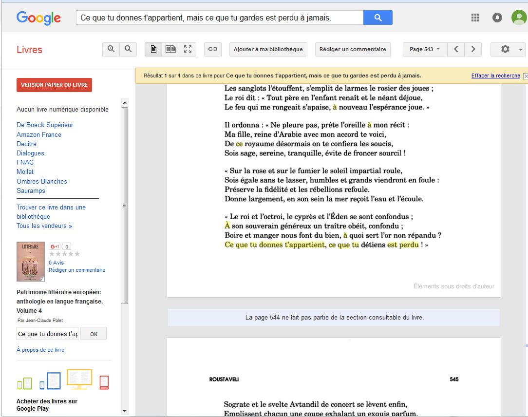Open the Google apps grid
The height and width of the screenshot is (417, 528).
click(475, 18)
